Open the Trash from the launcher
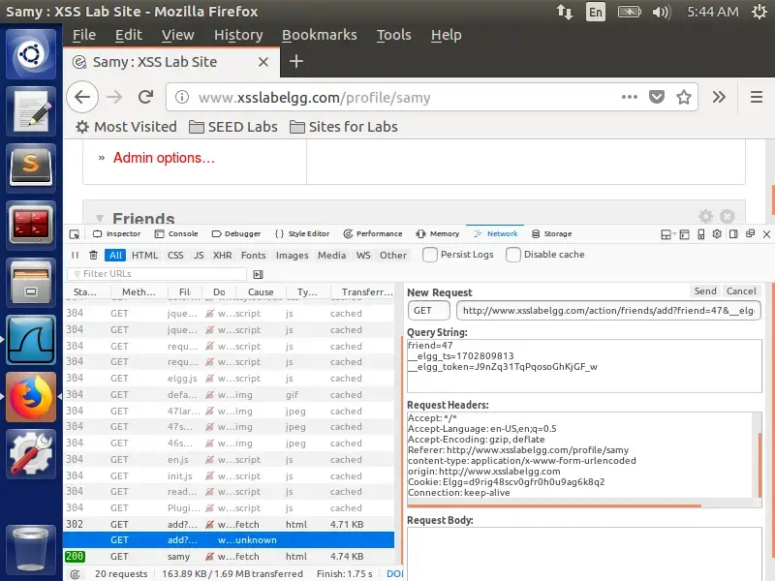 (x=31, y=548)
